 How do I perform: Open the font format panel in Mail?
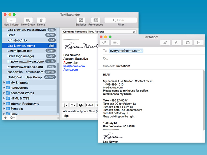(x=176, y=43)
